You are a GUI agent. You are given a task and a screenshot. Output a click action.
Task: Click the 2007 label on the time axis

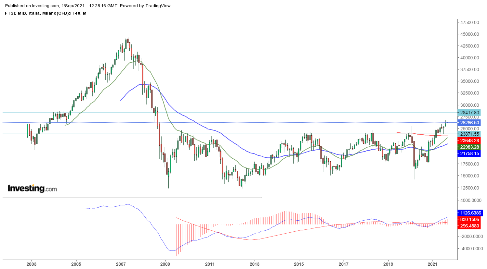121,264
